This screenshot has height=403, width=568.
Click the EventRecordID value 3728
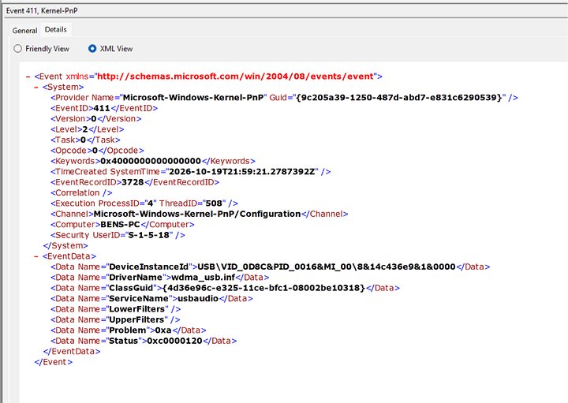coord(133,182)
